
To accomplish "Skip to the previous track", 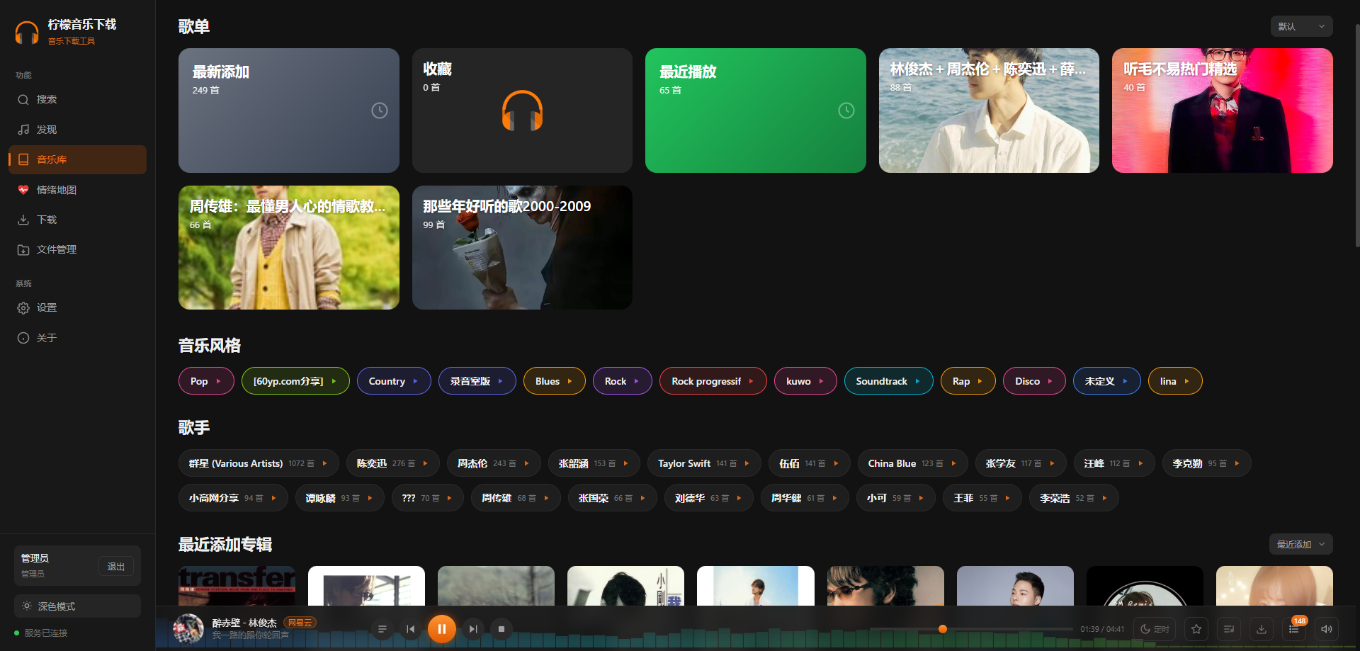I will pyautogui.click(x=411, y=629).
